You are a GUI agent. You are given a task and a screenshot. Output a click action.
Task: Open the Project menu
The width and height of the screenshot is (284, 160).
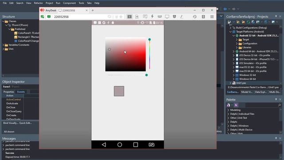click(49, 3)
